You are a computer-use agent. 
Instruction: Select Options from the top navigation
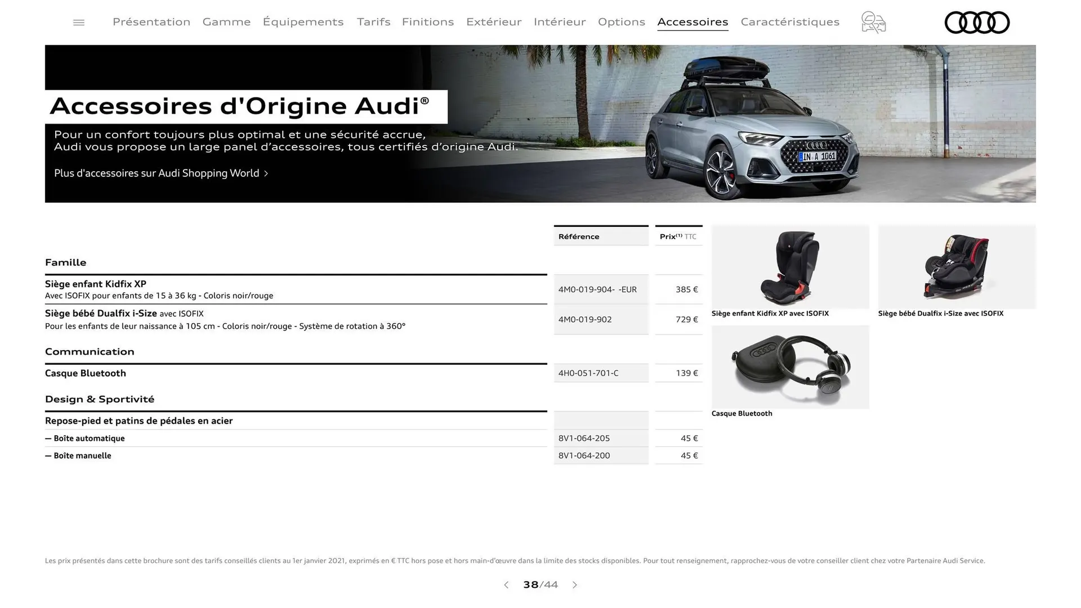(x=621, y=22)
